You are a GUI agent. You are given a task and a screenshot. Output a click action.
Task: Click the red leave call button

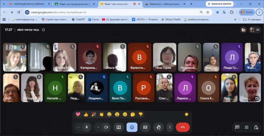coord(183,127)
